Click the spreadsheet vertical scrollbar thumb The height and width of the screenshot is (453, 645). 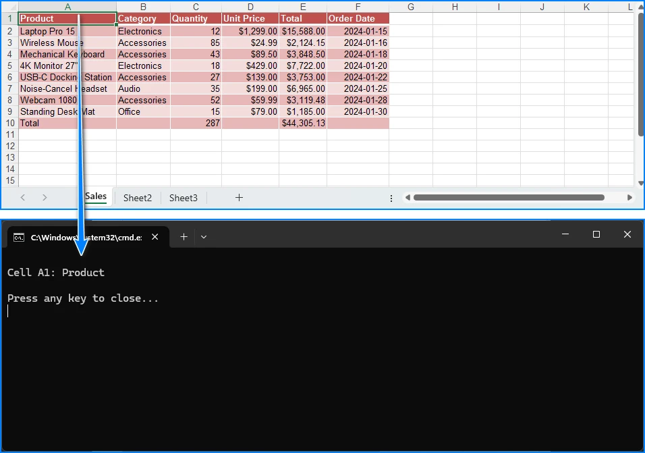coord(641,74)
